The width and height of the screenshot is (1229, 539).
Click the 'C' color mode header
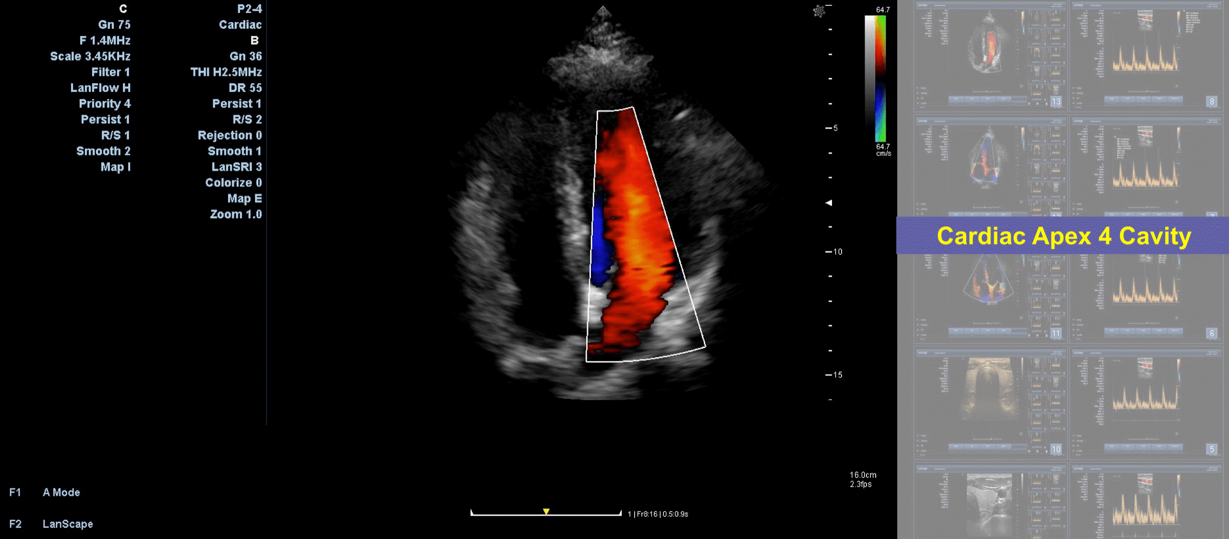(x=123, y=9)
